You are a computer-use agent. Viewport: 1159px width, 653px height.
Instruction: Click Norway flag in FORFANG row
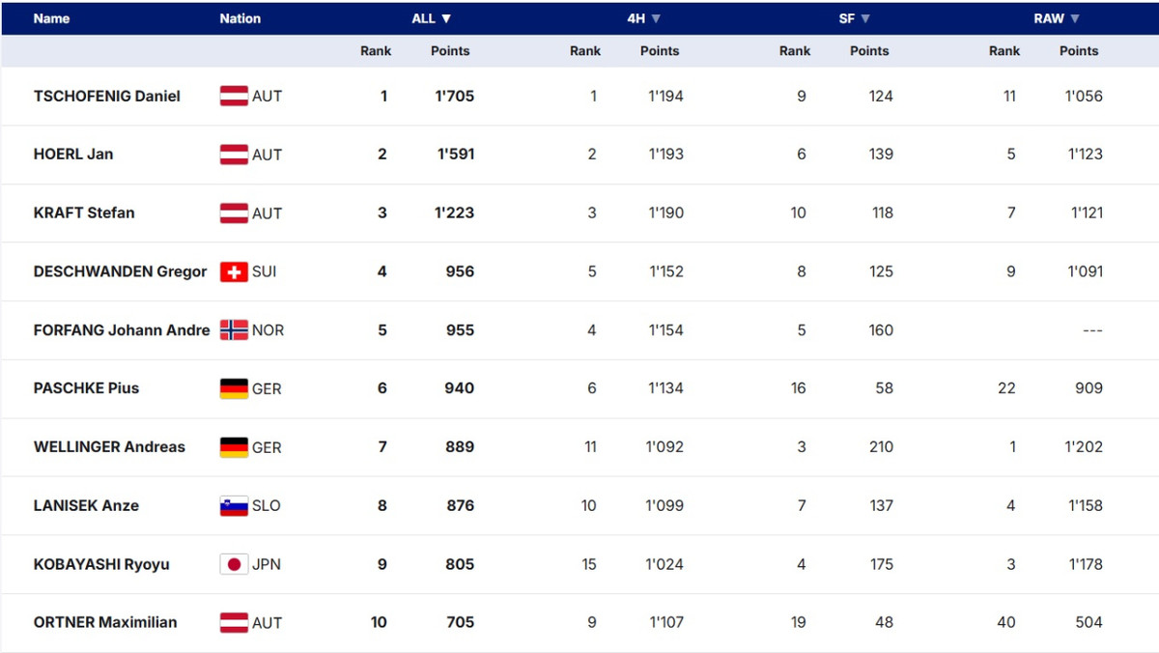click(234, 330)
